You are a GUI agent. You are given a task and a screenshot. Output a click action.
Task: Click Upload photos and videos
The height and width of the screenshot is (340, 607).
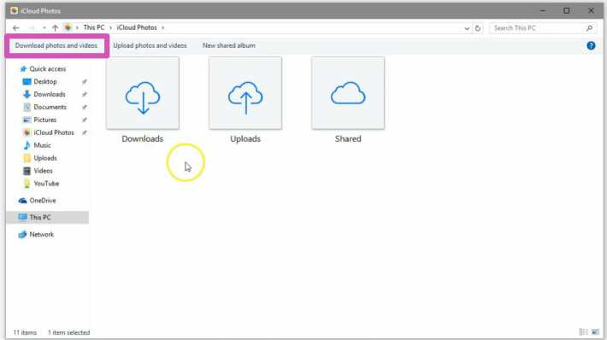click(x=150, y=45)
